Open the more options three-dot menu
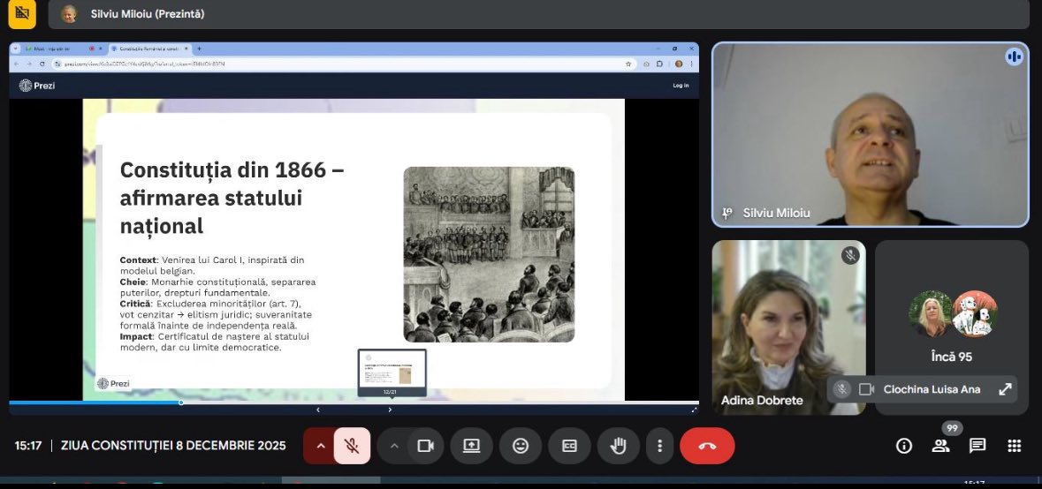This screenshot has height=489, width=1042. [x=659, y=446]
